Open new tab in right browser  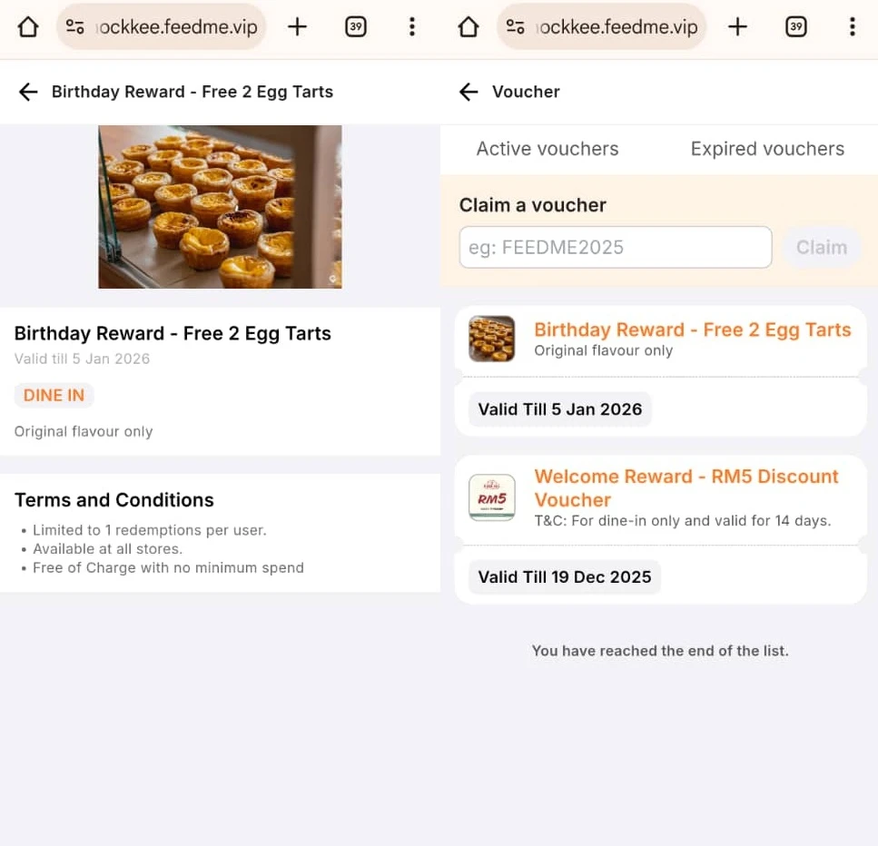click(737, 27)
